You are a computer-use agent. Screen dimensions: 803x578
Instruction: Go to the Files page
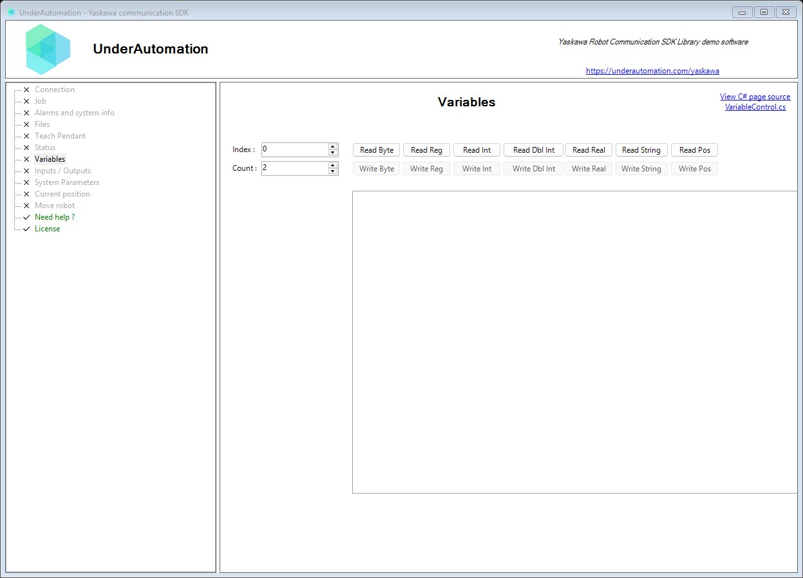[x=42, y=124]
